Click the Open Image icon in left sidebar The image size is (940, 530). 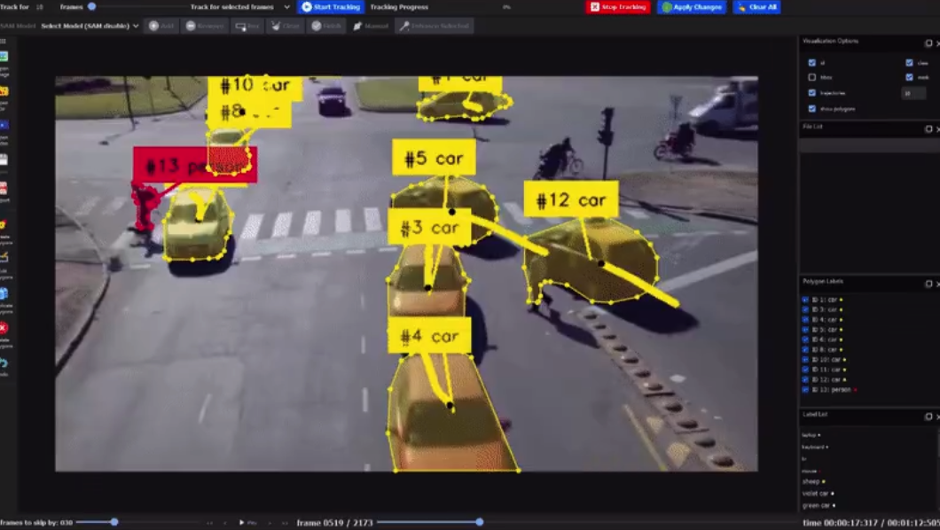tap(4, 57)
